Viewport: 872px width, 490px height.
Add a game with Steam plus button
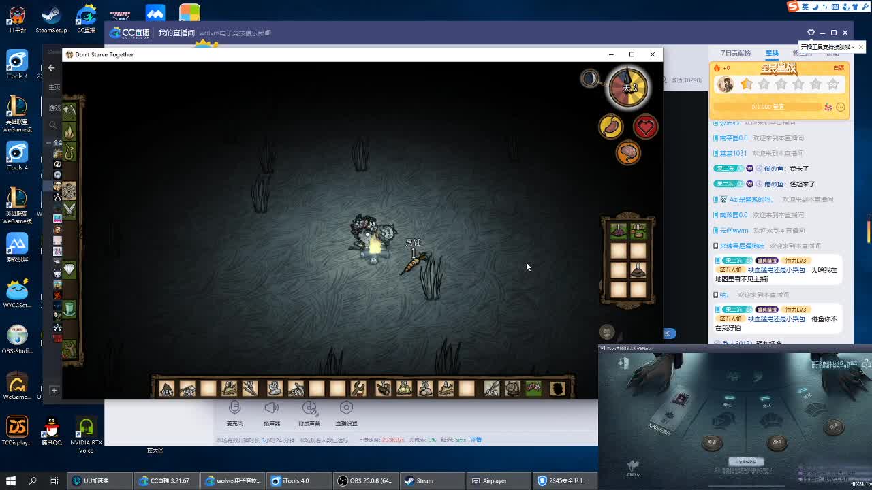(54, 391)
